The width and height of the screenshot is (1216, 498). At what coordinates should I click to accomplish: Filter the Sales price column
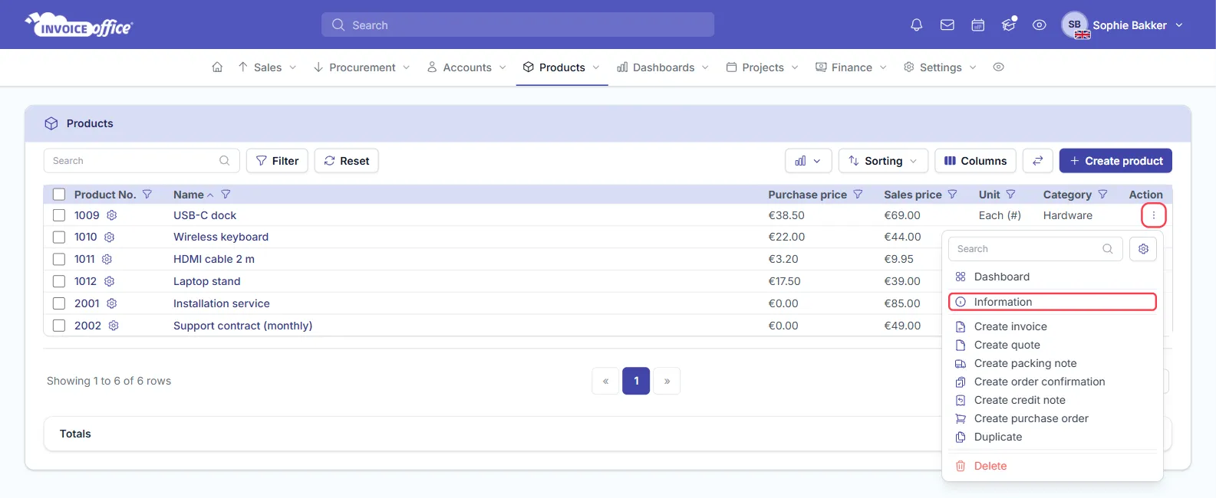coord(952,195)
